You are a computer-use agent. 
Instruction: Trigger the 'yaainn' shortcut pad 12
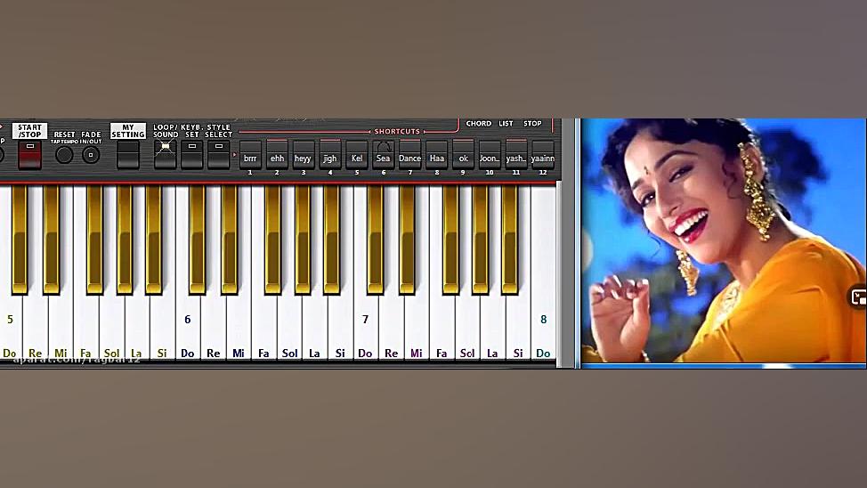(x=542, y=155)
